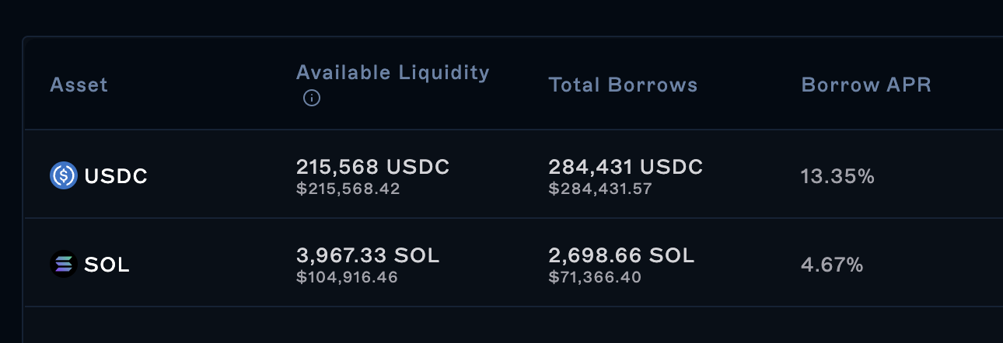The image size is (1003, 343).
Task: Click the Available Liquidity info icon
Action: 312,99
